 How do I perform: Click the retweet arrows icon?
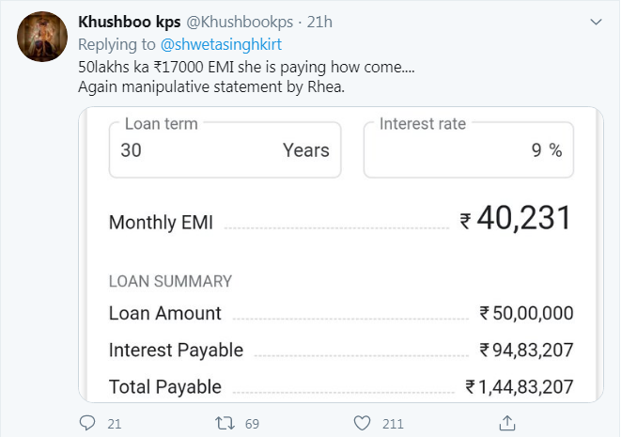(225, 424)
